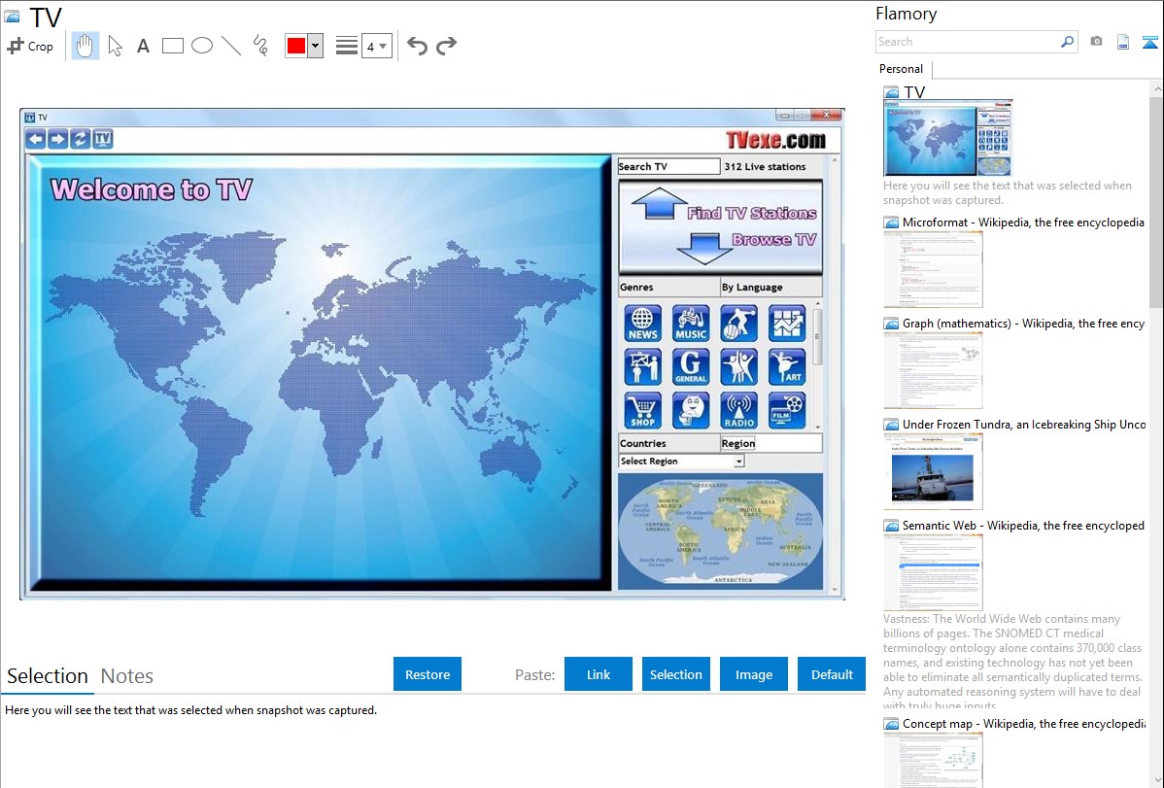Click the camera capture snapshot icon
This screenshot has height=788, width=1164.
point(1096,42)
